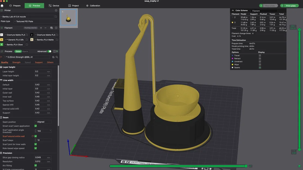The height and width of the screenshot is (170, 303).
Task: Open filament 5 Bambu PLA Glow dropdown
Action: pos(15,45)
